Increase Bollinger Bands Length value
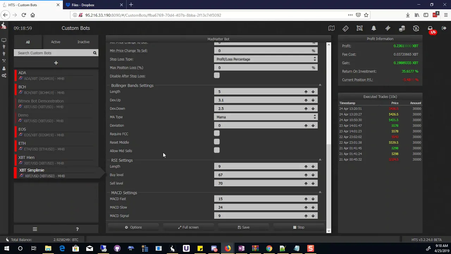Viewport: 451px width, 254px height. pos(306,92)
